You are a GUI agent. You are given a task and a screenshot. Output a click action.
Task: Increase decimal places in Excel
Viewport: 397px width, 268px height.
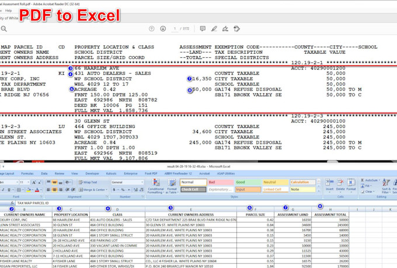[135, 190]
